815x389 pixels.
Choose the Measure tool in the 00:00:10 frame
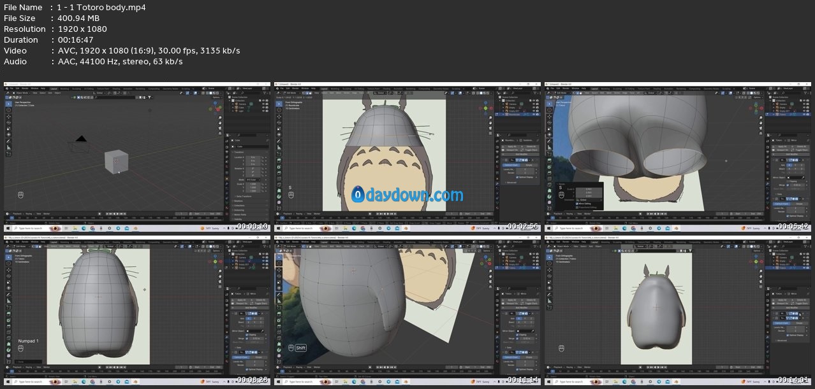click(x=8, y=147)
